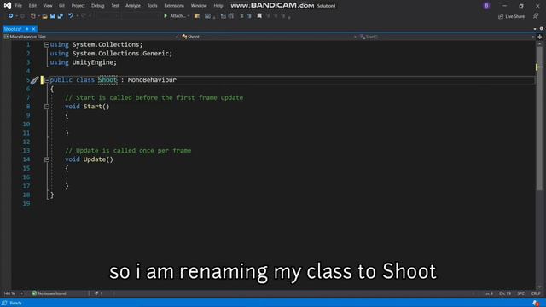The height and width of the screenshot is (307, 546).
Task: Open the Project menu
Action: point(78,6)
